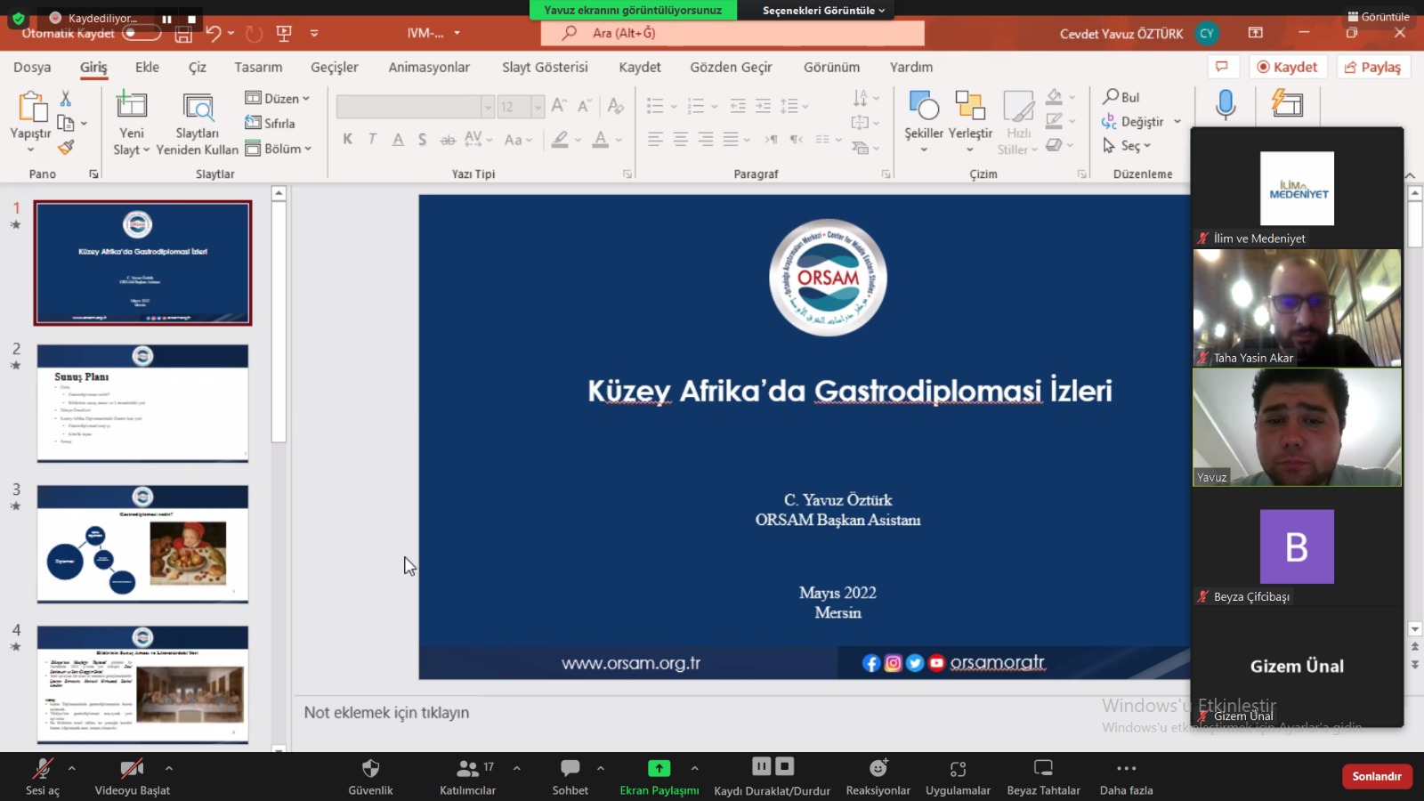Expand Seçenekleri Görüntüle view options dropdown

point(823,11)
